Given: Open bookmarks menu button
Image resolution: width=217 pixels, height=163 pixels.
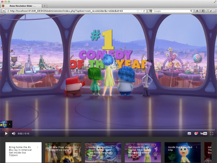Looking at the screenshot, I should coord(204,11).
